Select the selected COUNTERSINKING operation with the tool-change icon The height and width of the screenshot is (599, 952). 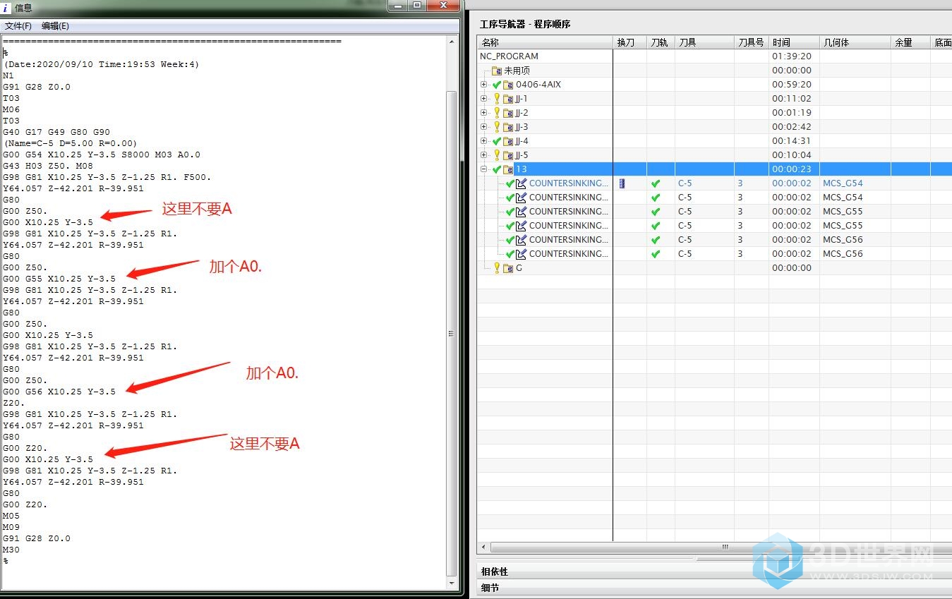click(x=569, y=183)
